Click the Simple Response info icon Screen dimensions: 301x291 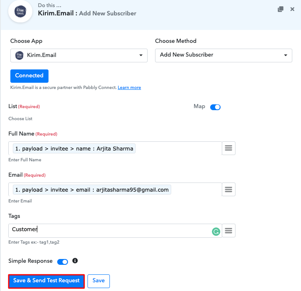click(x=75, y=261)
